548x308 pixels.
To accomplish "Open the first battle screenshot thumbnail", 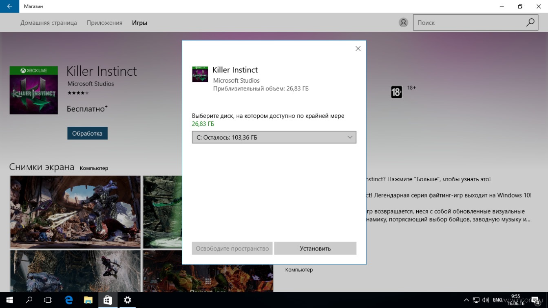I will point(75,212).
